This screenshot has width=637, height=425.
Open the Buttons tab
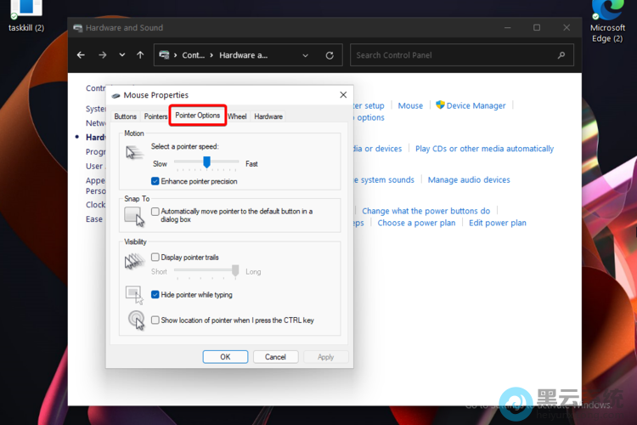(x=125, y=116)
